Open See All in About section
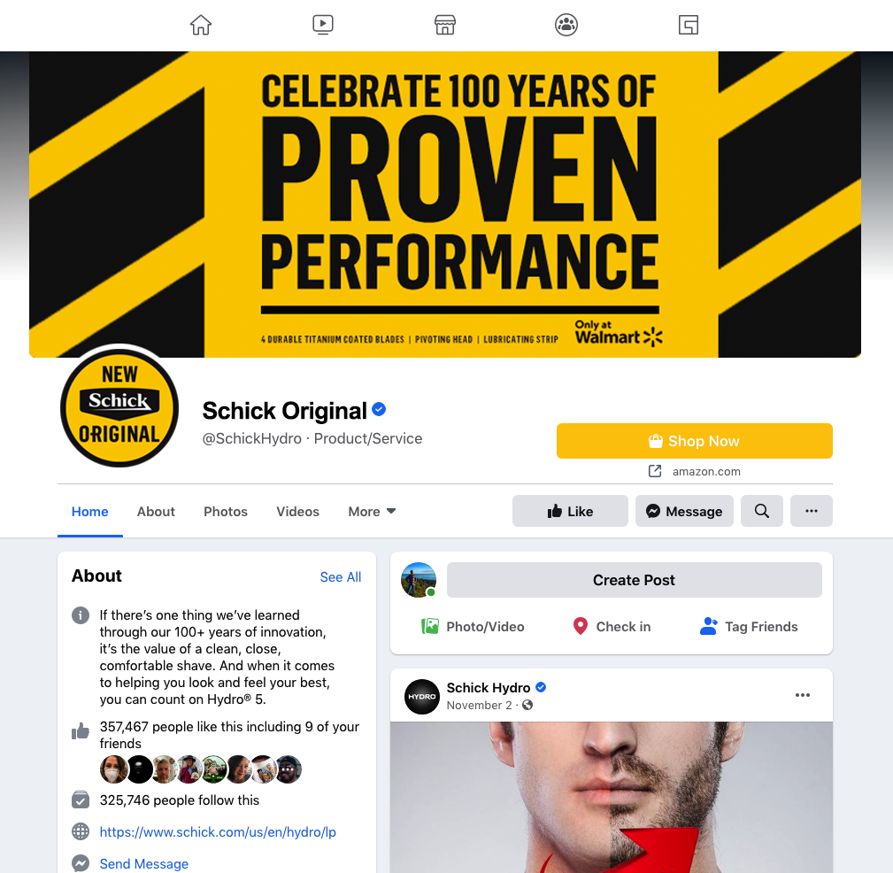Viewport: 893px width, 873px height. coord(341,577)
